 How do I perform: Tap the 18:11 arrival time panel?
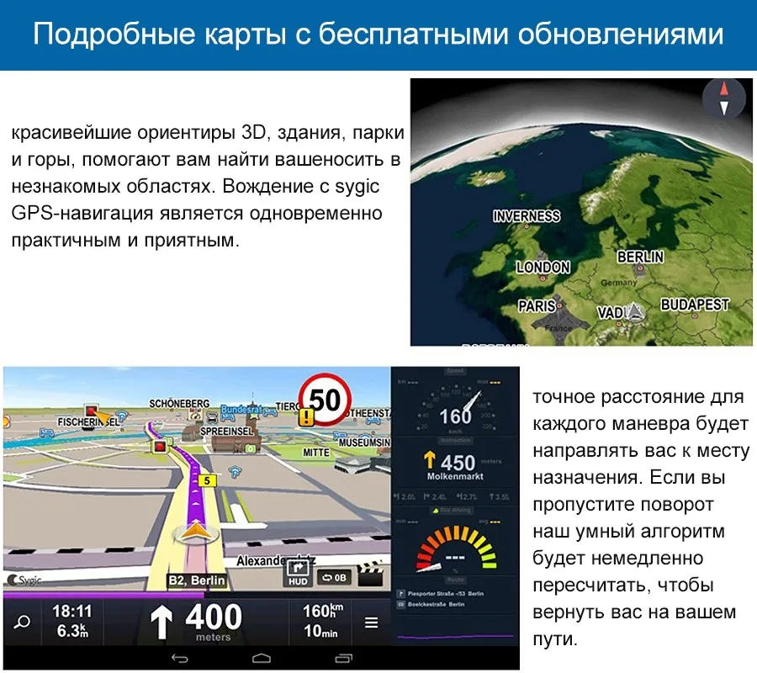coord(72,622)
